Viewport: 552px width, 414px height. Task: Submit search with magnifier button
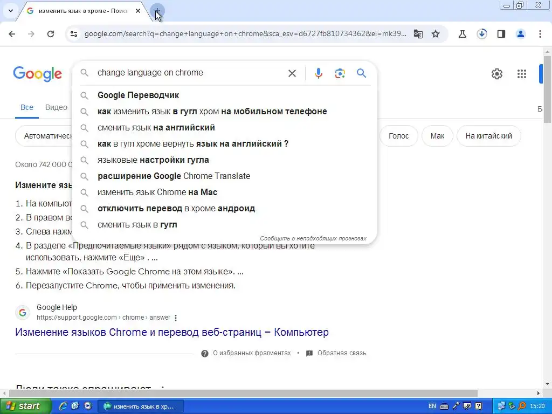tap(361, 73)
